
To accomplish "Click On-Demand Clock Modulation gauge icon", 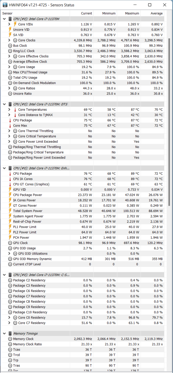I will click(x=10, y=83).
